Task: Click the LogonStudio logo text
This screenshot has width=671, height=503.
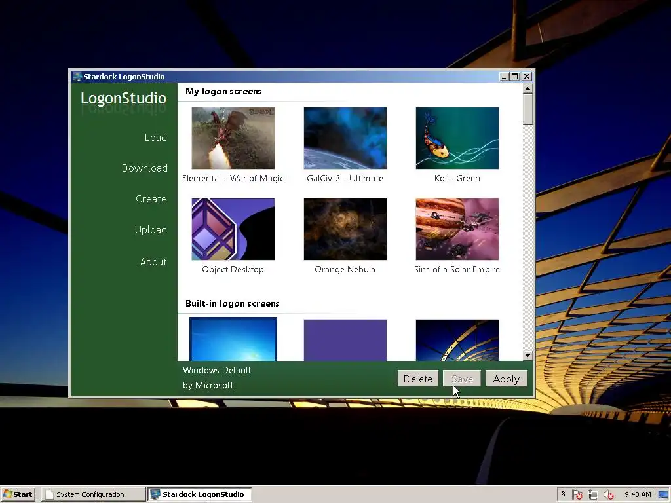Action: [123, 98]
